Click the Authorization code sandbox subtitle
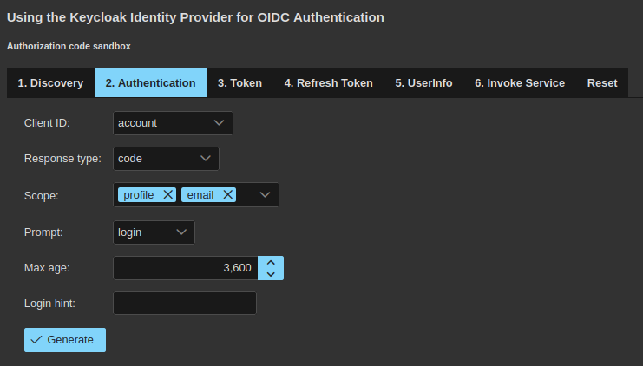Screen dimensions: 643x366 pyautogui.click(x=69, y=46)
